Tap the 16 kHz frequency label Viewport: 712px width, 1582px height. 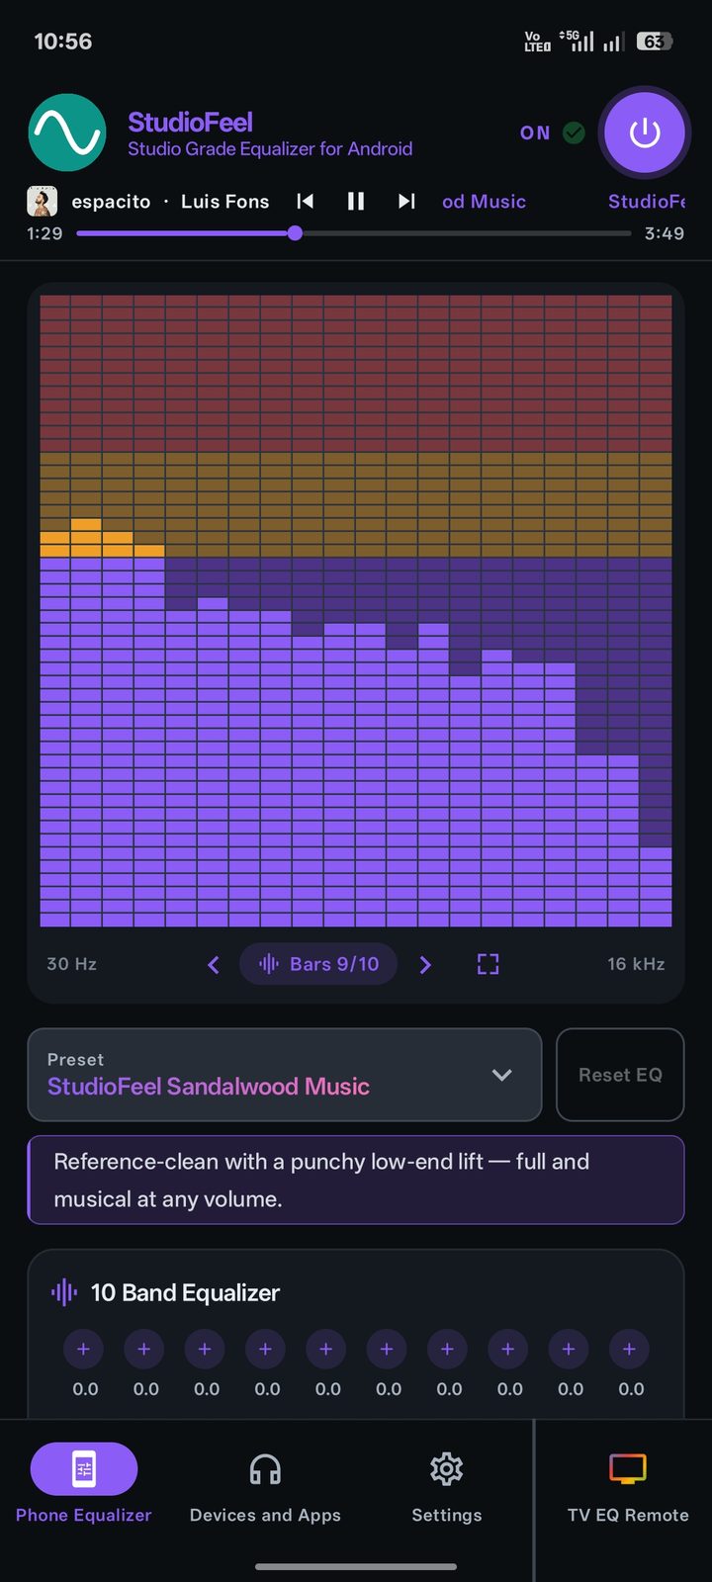(636, 964)
